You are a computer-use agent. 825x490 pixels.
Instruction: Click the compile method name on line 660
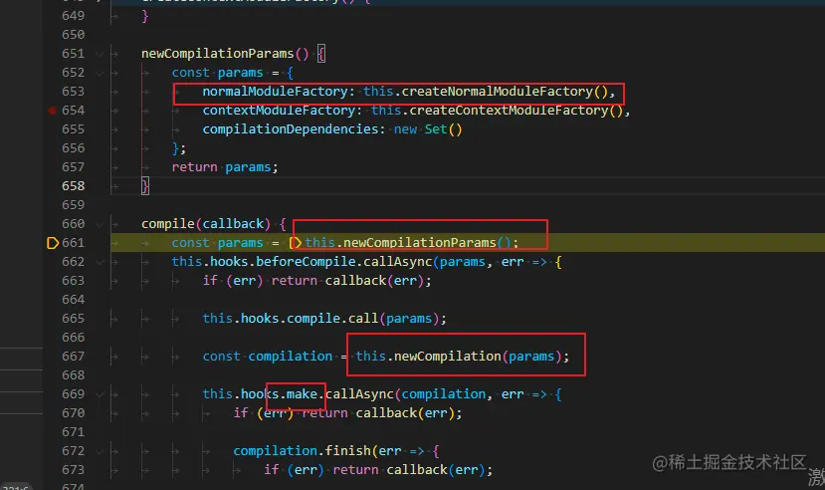168,224
